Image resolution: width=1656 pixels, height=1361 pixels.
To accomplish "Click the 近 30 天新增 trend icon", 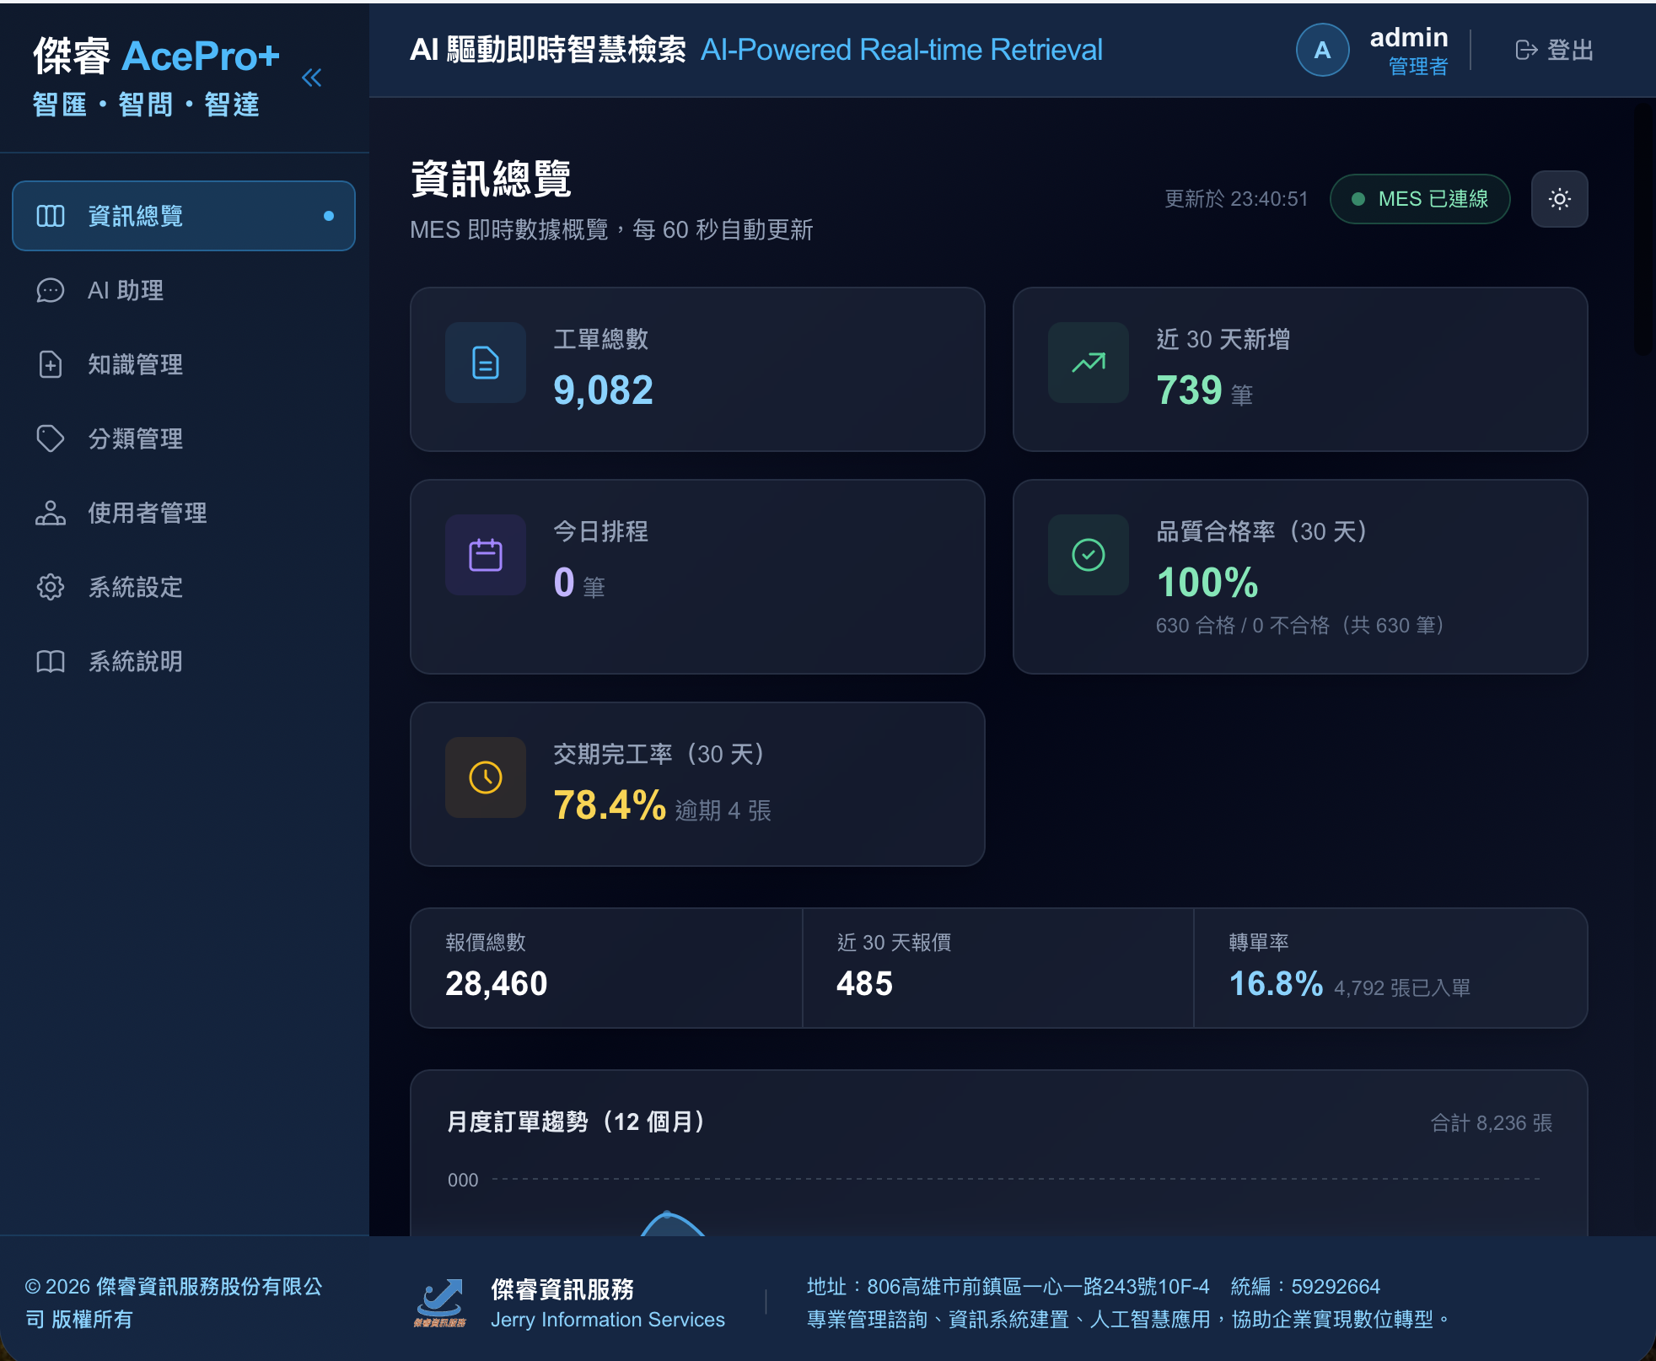I will tap(1089, 363).
